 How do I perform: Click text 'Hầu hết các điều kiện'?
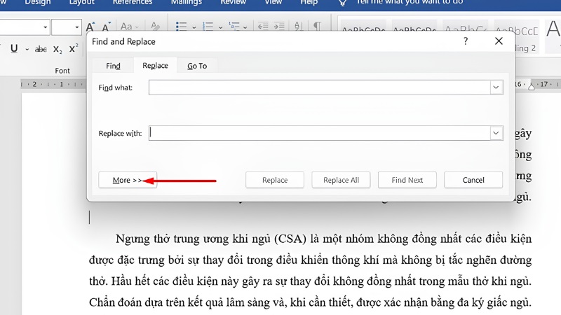[165, 281]
